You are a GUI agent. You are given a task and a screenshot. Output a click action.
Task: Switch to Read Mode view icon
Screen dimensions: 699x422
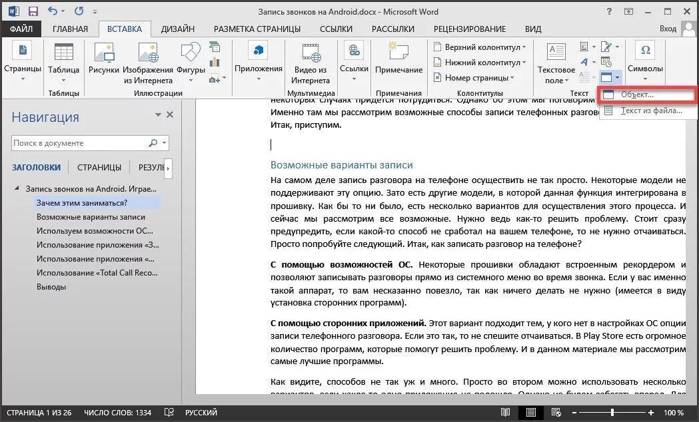506,413
